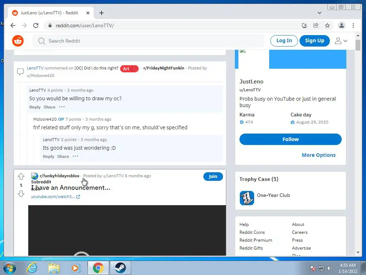Open the Windows Start menu
This screenshot has width=366, height=275.
[9, 268]
